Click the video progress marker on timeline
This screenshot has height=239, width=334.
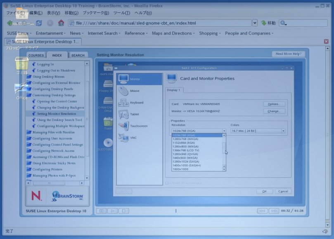coord(176,211)
